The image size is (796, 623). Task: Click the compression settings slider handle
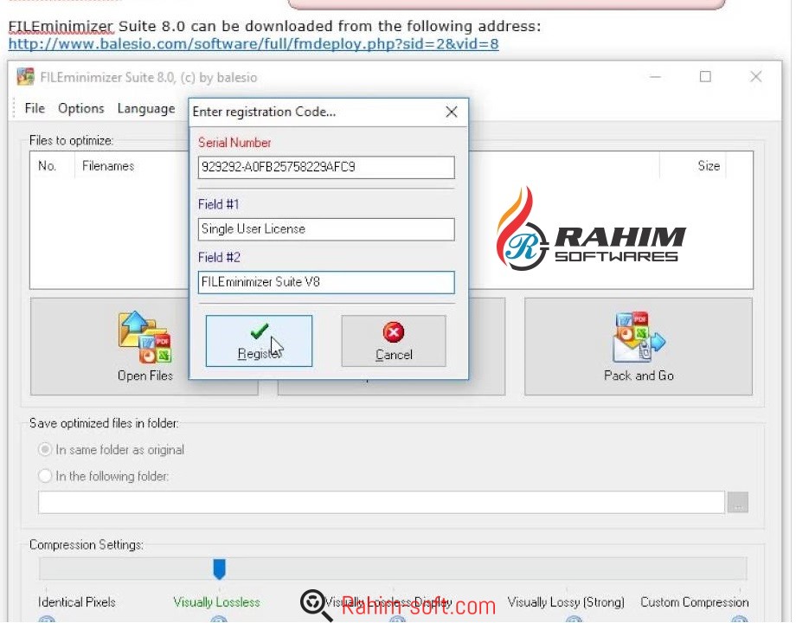(x=219, y=569)
